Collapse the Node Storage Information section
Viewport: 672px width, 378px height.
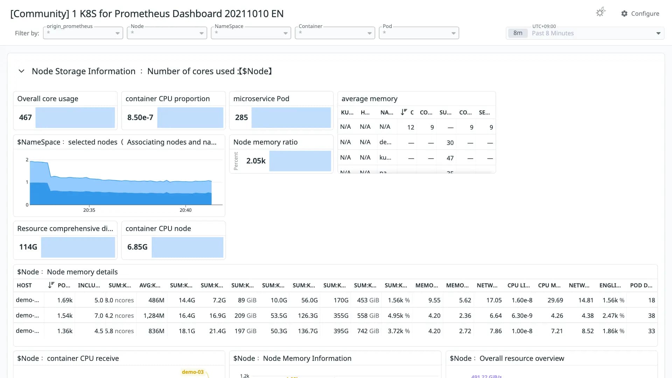(21, 71)
